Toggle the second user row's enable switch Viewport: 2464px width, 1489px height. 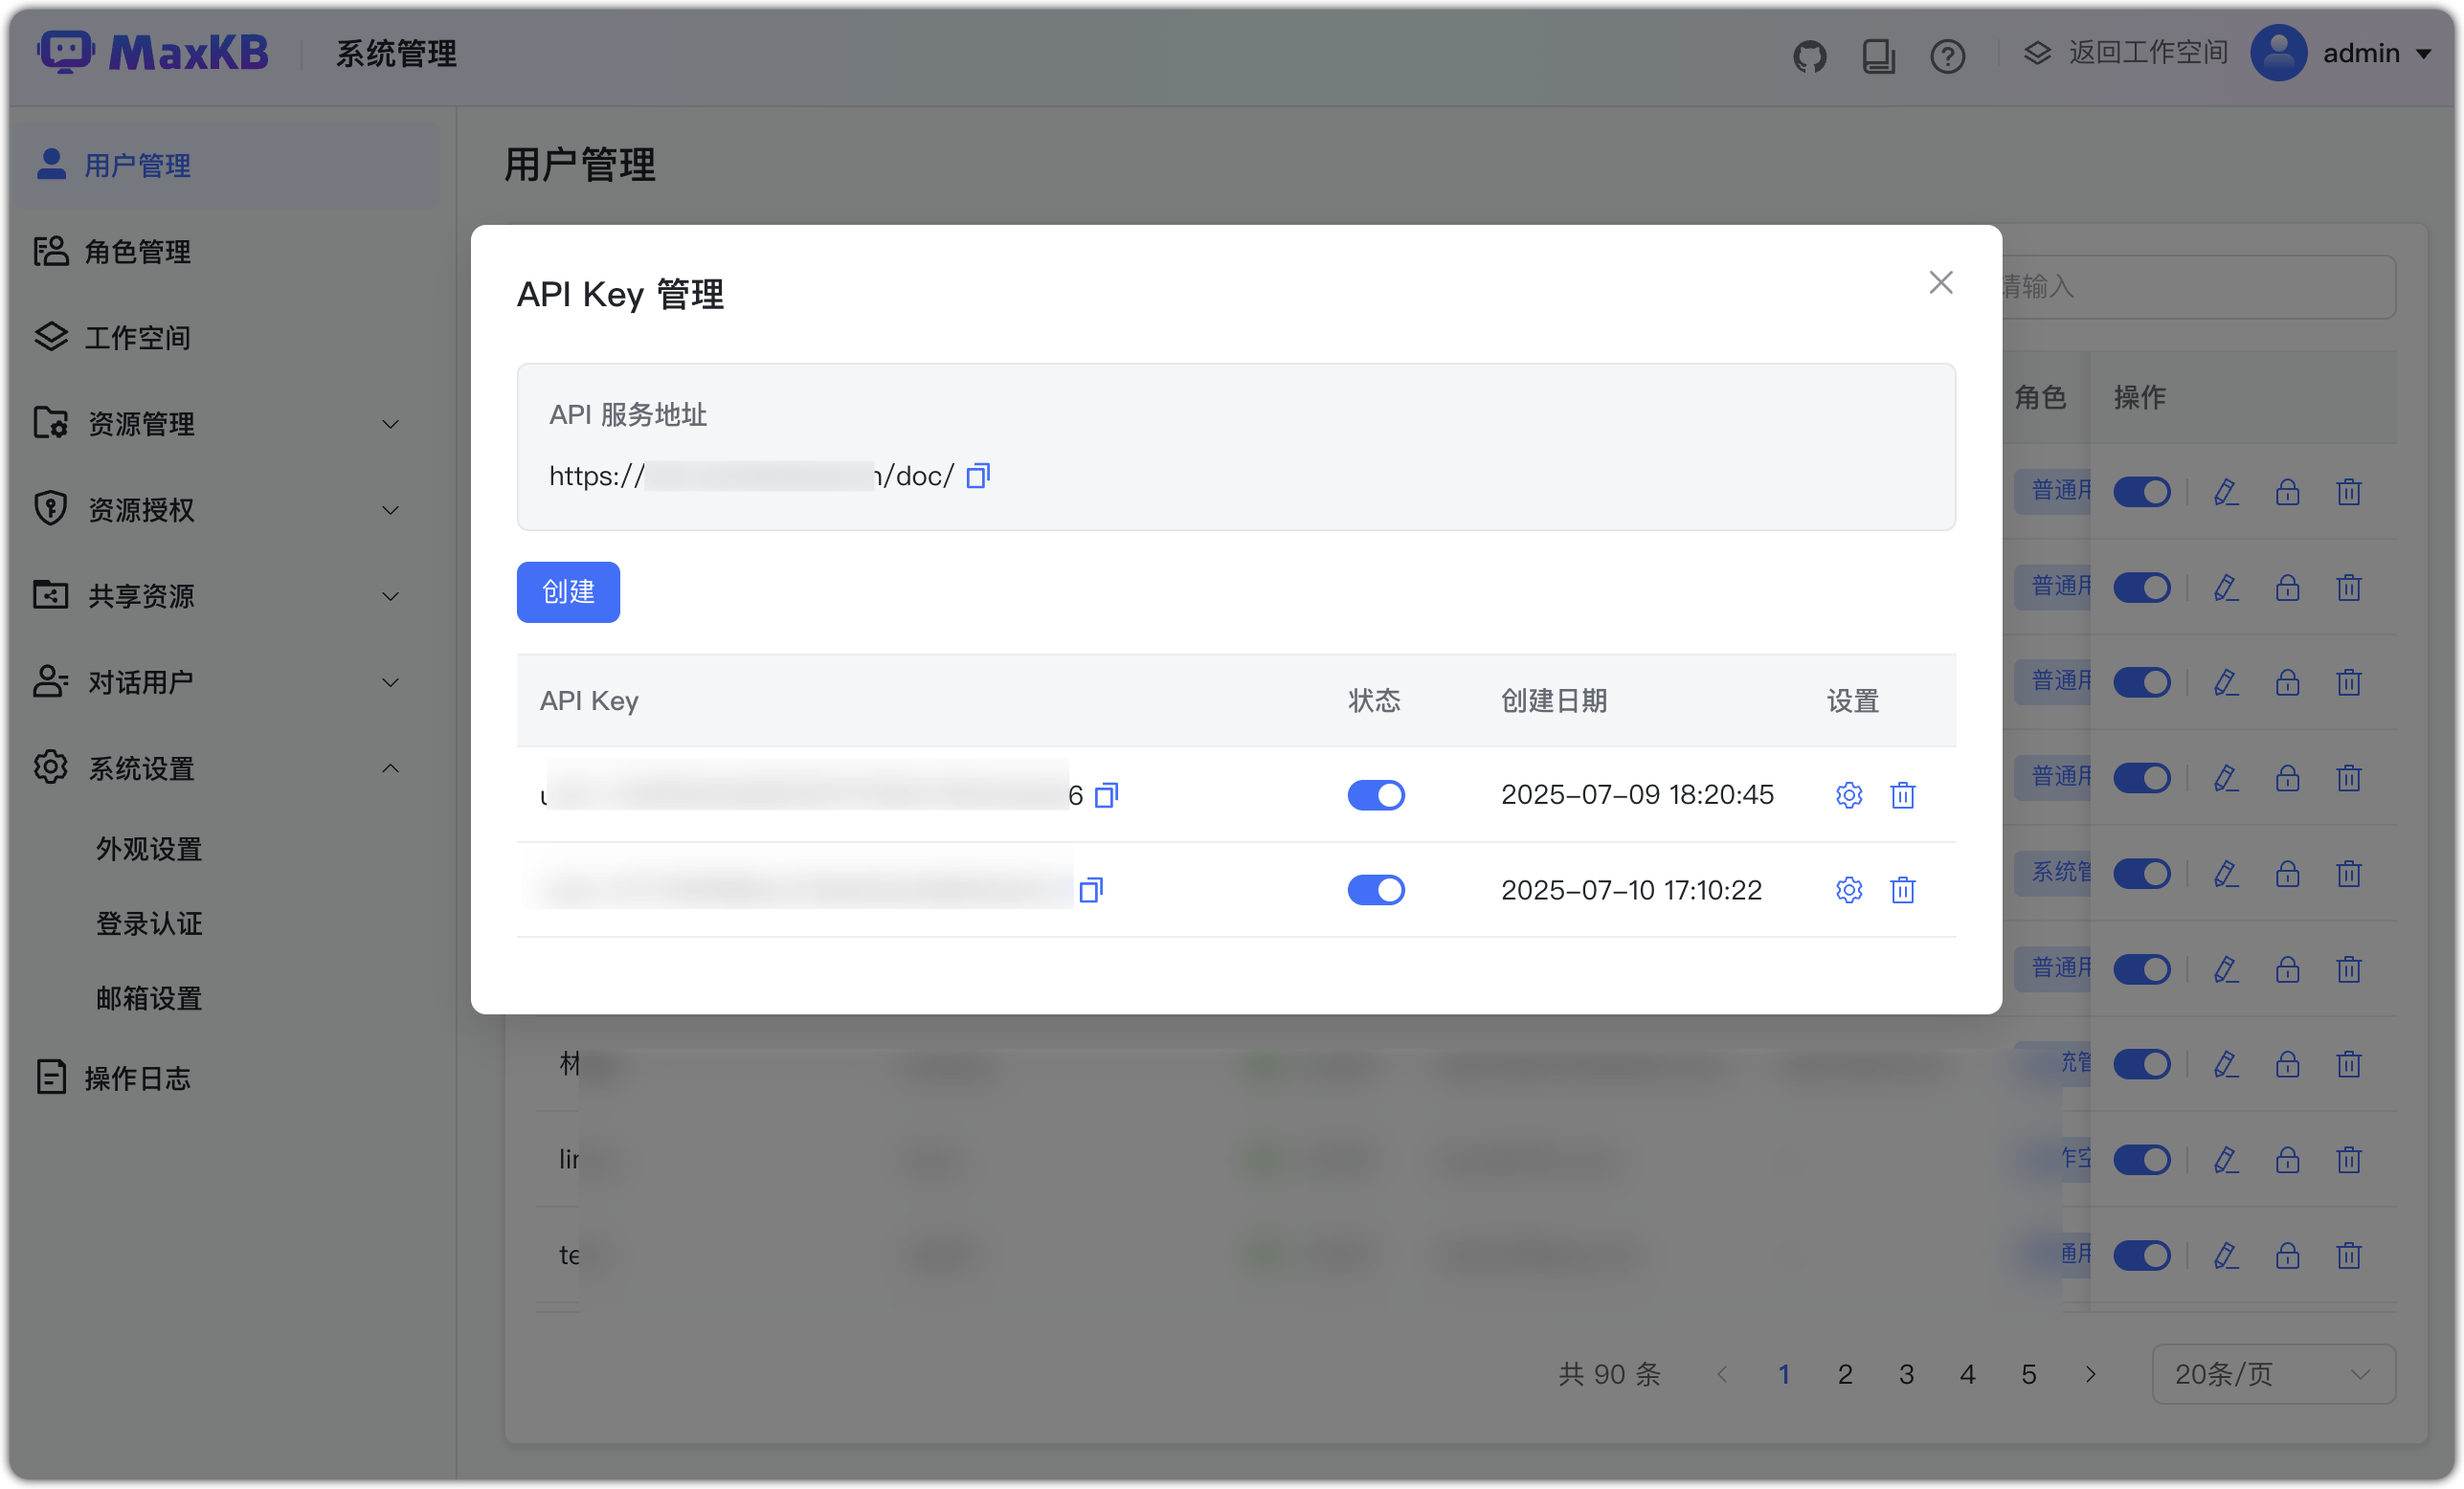coord(2141,588)
